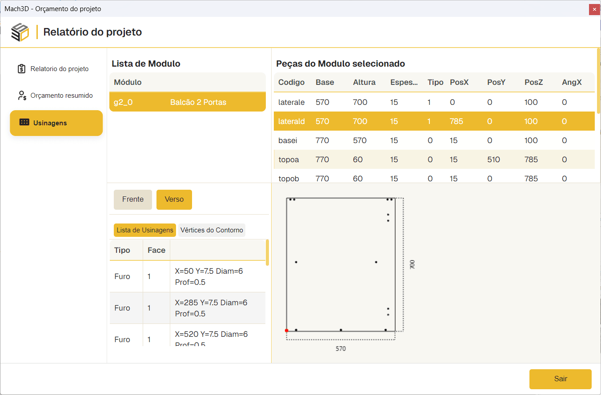Click the Mach3D logo icon in header

click(20, 32)
